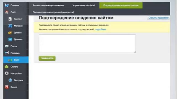
Task: Open Перенаправления страниц (редиректы) tab
Action: coord(53,12)
